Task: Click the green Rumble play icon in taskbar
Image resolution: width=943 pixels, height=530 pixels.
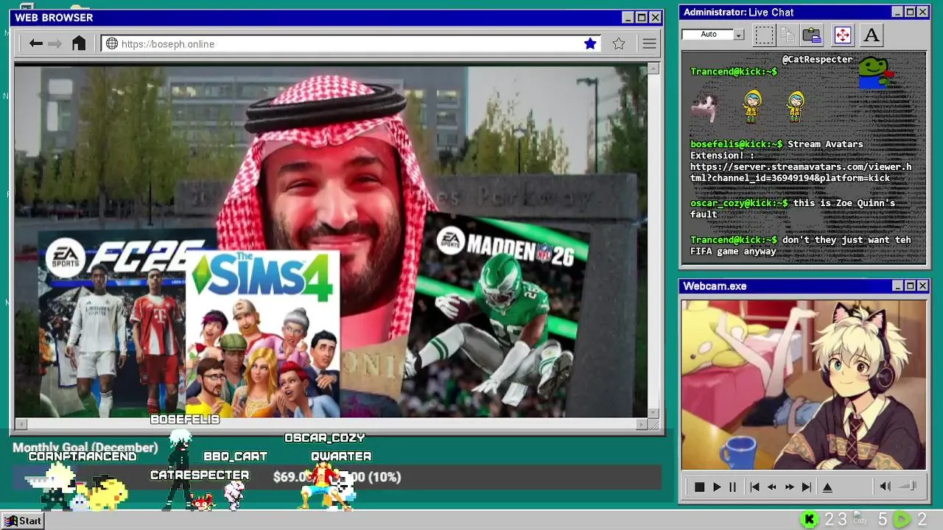Action: [902, 520]
